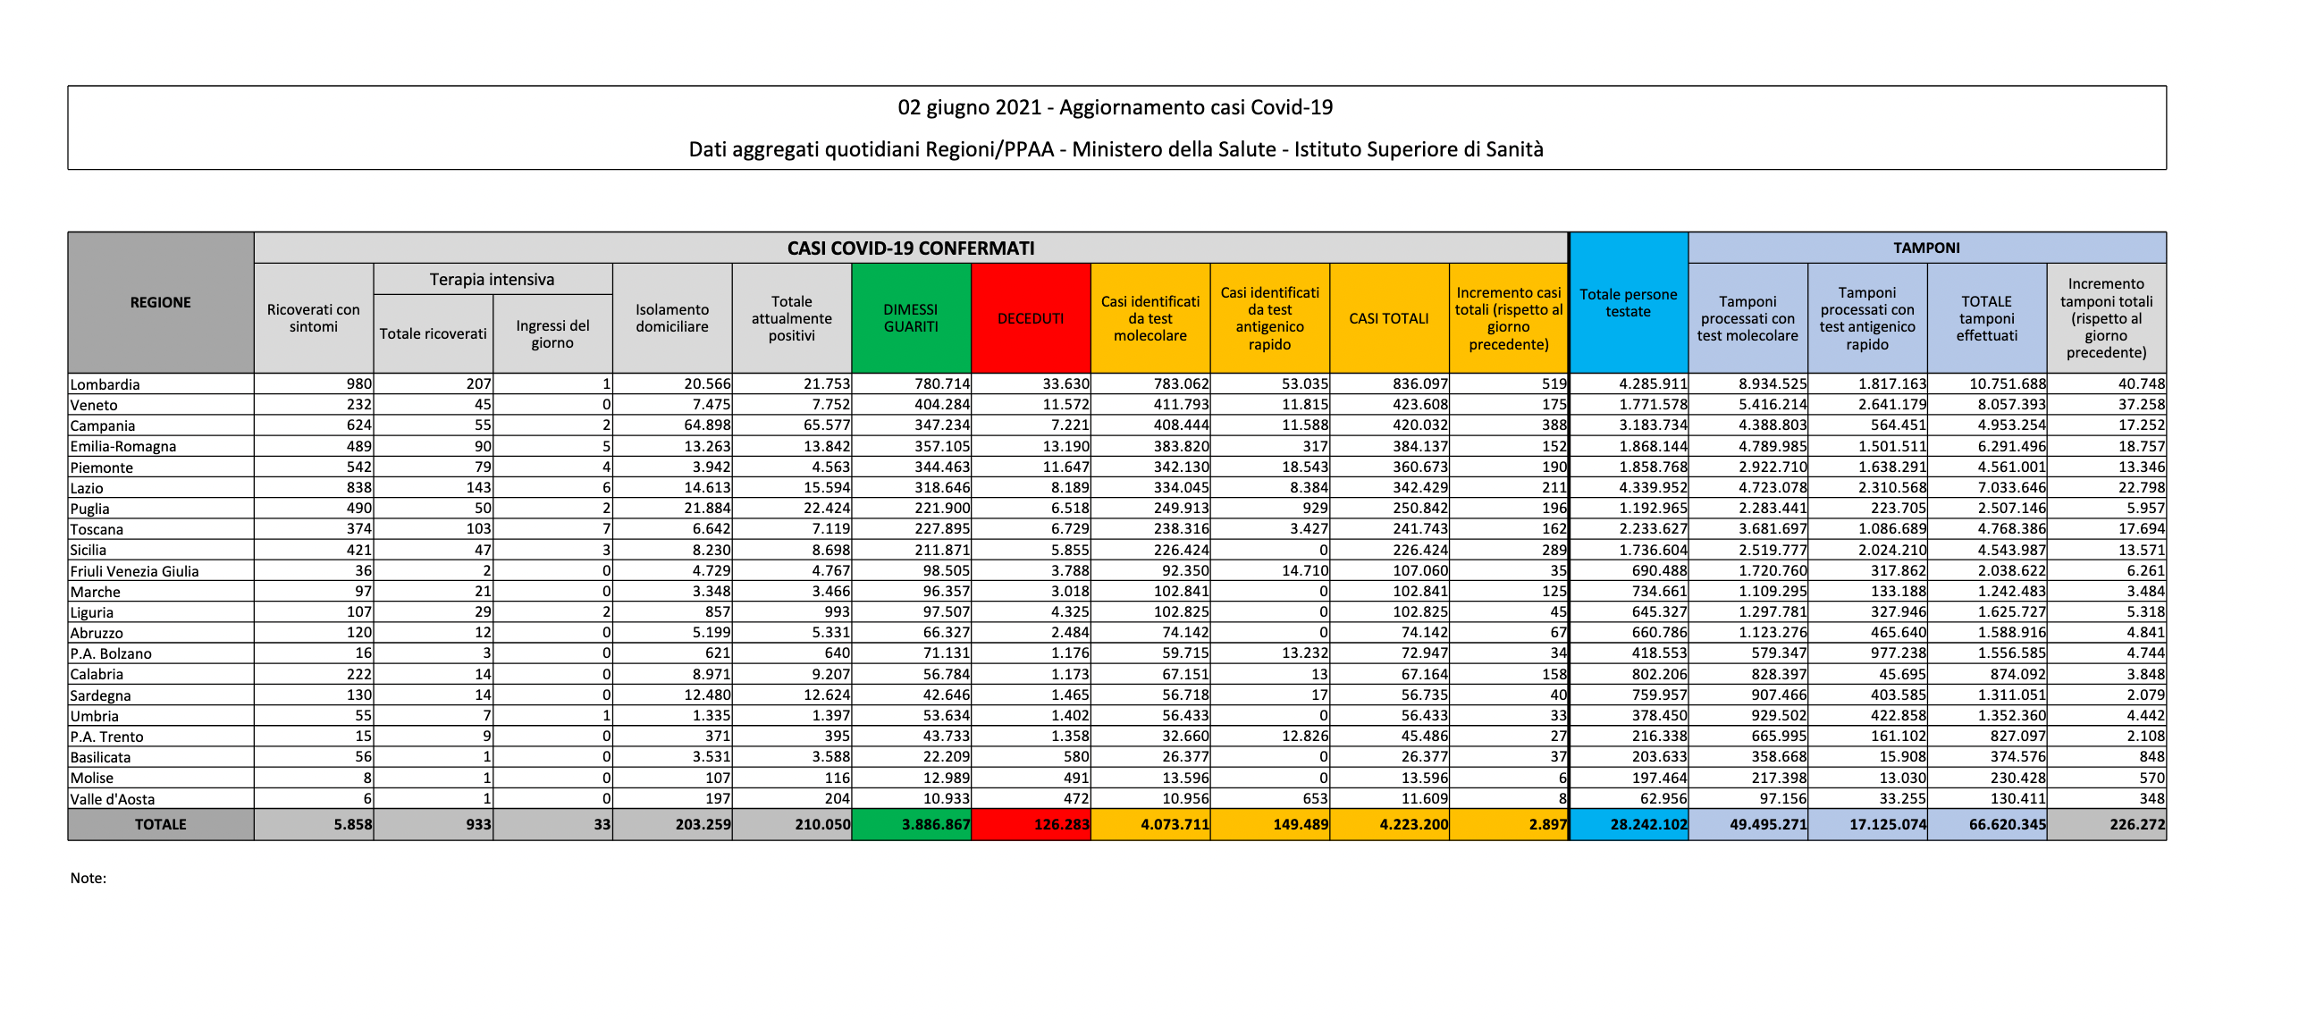
Task: Select the Emilia-Romagna row label
Action: (123, 446)
